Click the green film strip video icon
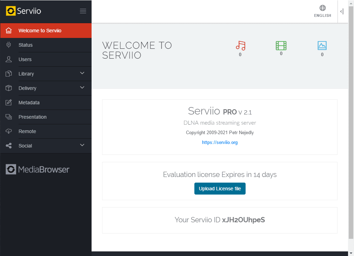Screen dimensions: 354x256 281,45
